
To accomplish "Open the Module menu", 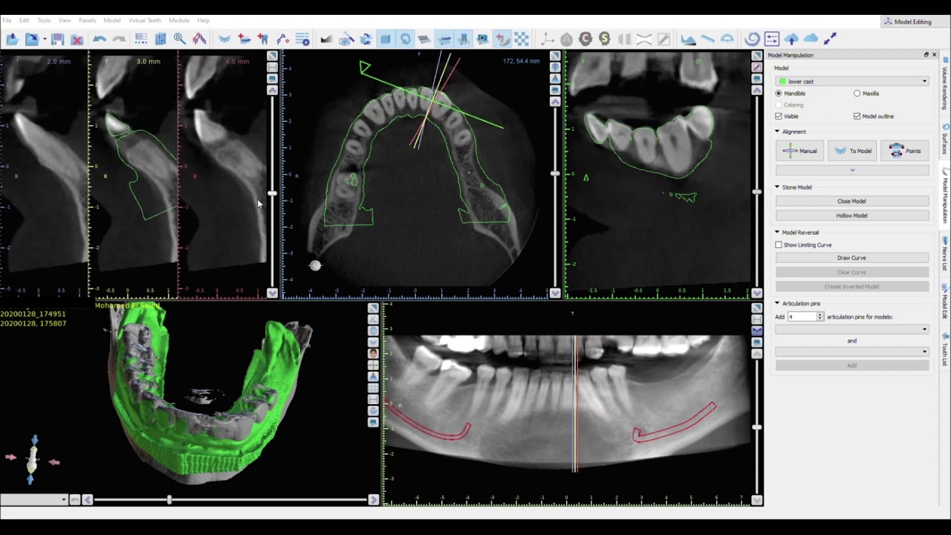I will 179,20.
